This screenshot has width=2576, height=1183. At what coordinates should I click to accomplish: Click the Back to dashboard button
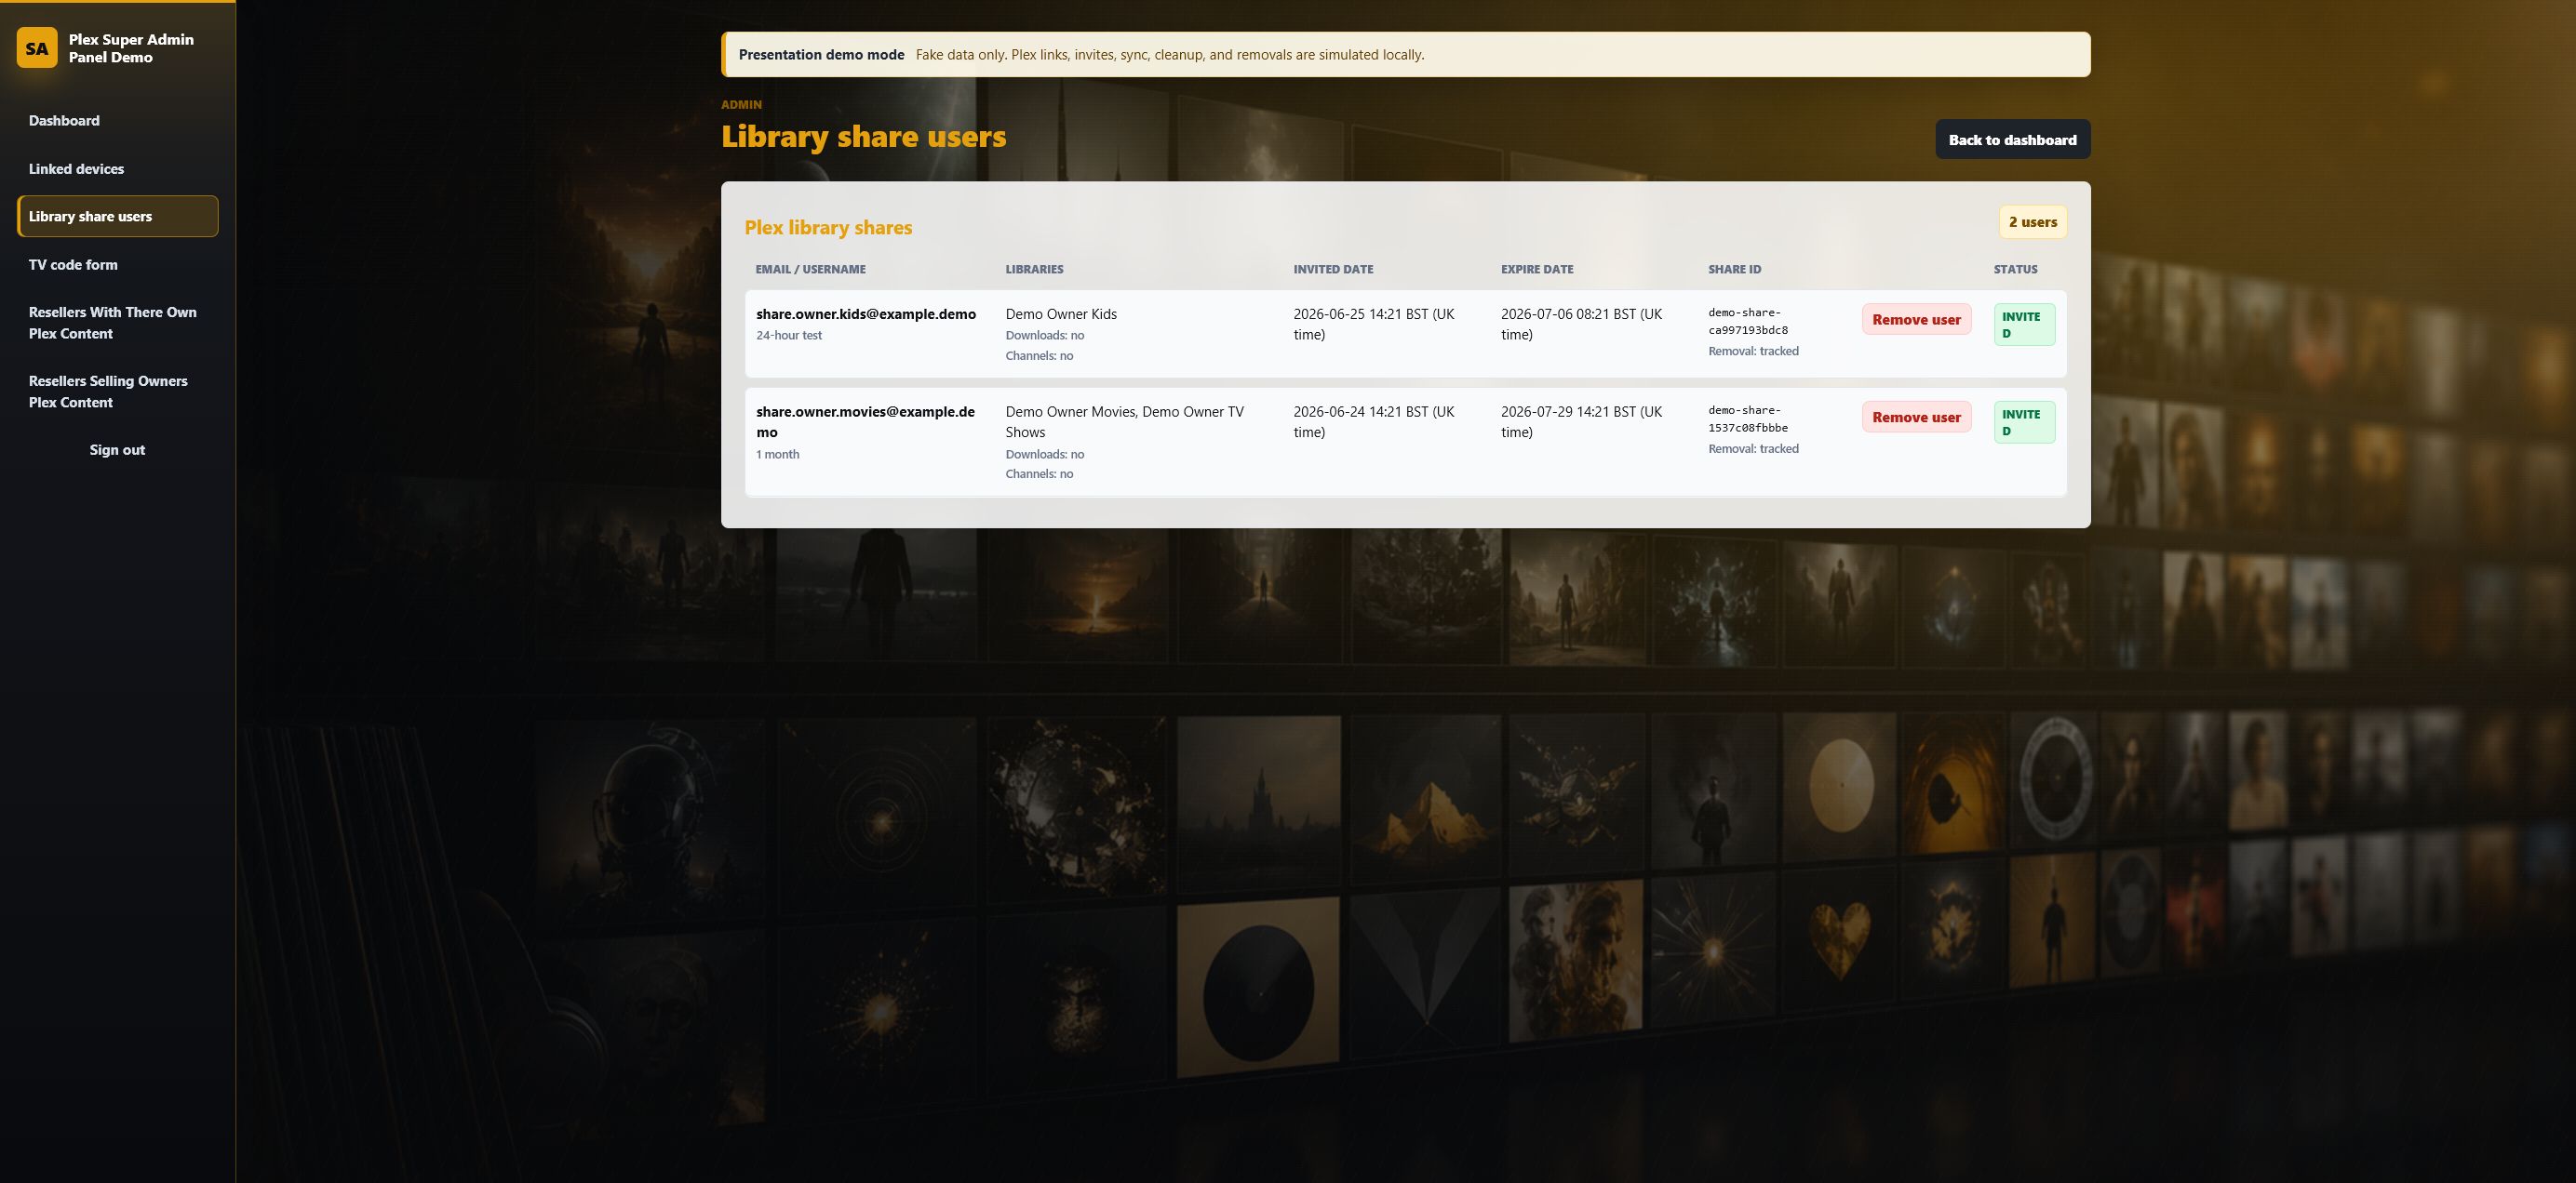coord(2012,140)
